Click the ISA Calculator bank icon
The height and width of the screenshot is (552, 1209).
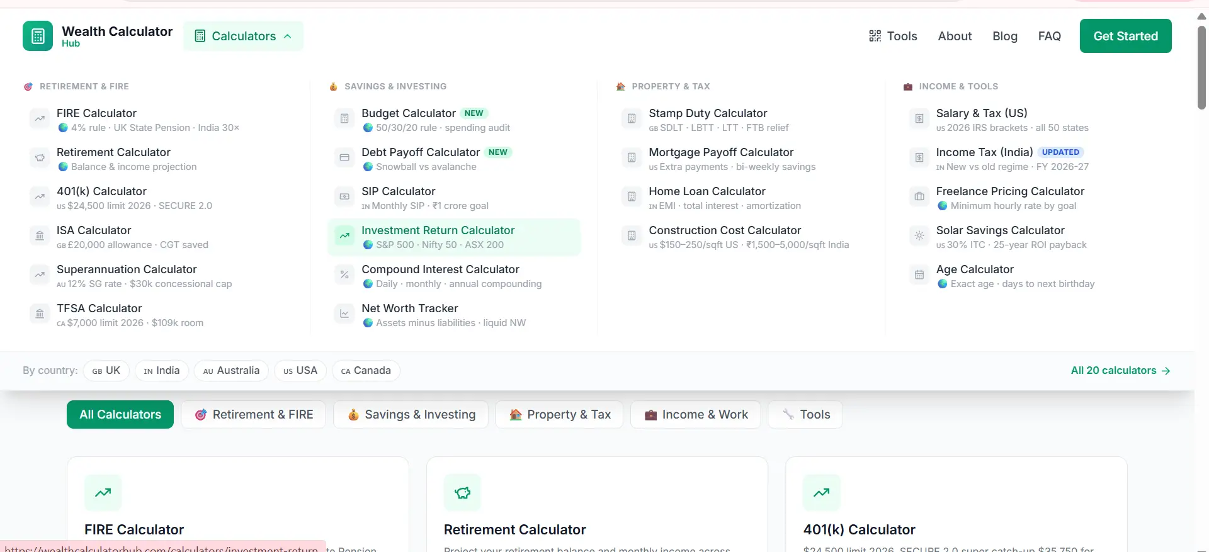[x=40, y=236]
